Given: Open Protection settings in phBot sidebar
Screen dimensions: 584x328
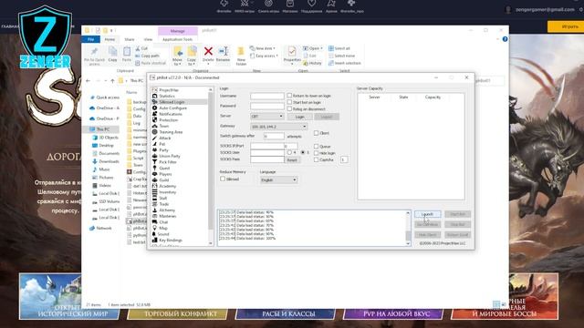Looking at the screenshot, I should click(168, 119).
